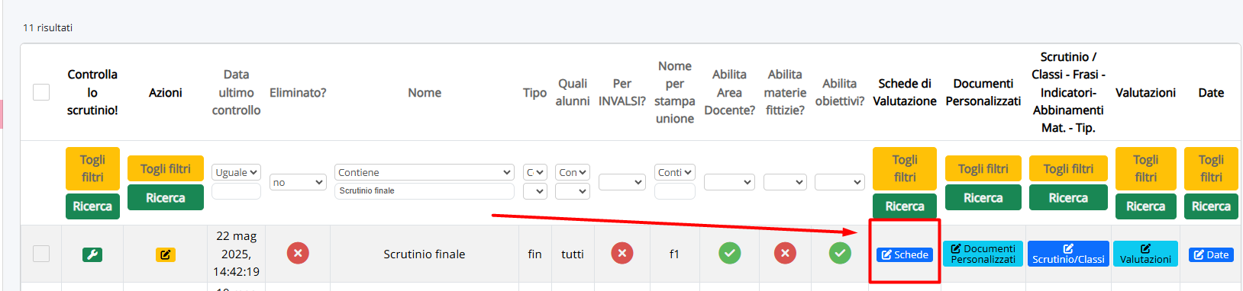The image size is (1243, 291).
Task: Expand the Nome 'Contiene' filter dropdown
Action: 425,172
